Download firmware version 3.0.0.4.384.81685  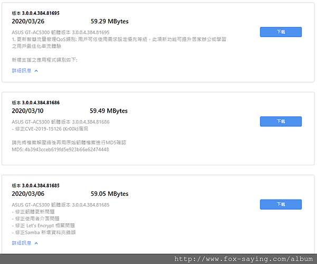(x=281, y=204)
